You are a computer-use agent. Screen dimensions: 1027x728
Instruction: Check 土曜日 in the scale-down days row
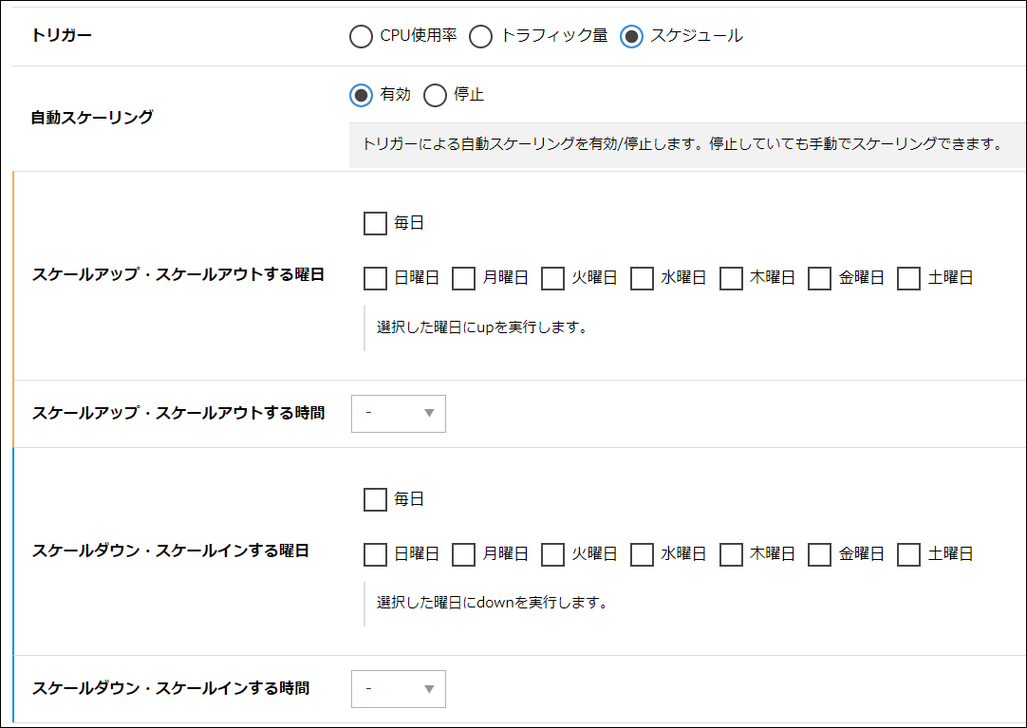tap(908, 554)
